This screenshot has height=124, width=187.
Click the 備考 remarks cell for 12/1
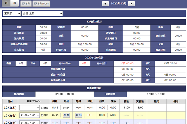(x=175, y=107)
